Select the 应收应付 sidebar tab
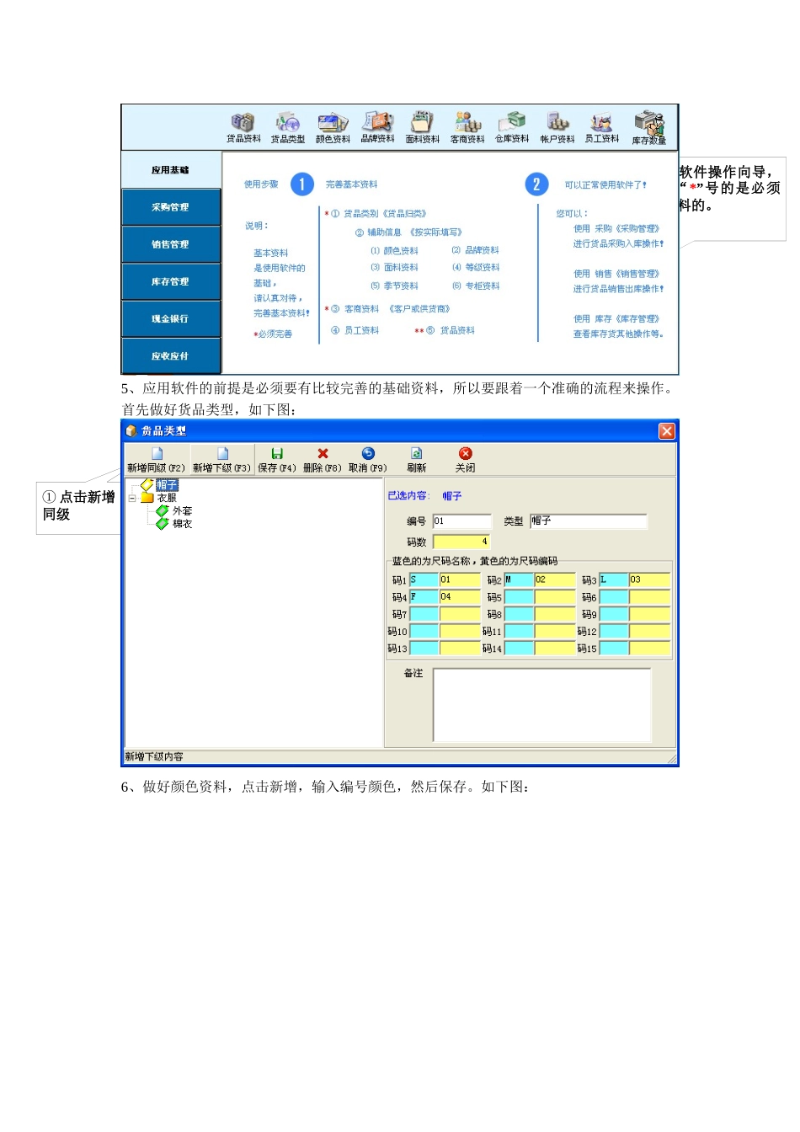Viewport: 800px width, 1132px height. 171,355
